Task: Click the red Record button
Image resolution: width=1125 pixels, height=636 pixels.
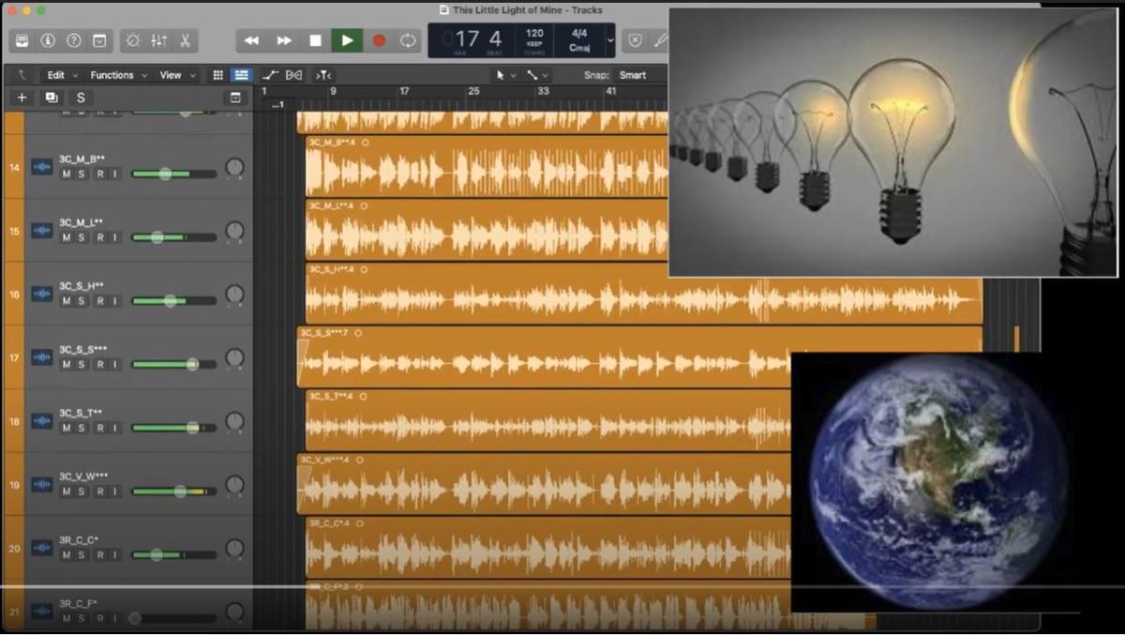Action: coord(379,40)
